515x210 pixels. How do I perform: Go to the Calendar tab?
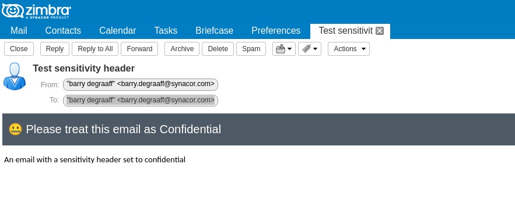[x=118, y=31]
